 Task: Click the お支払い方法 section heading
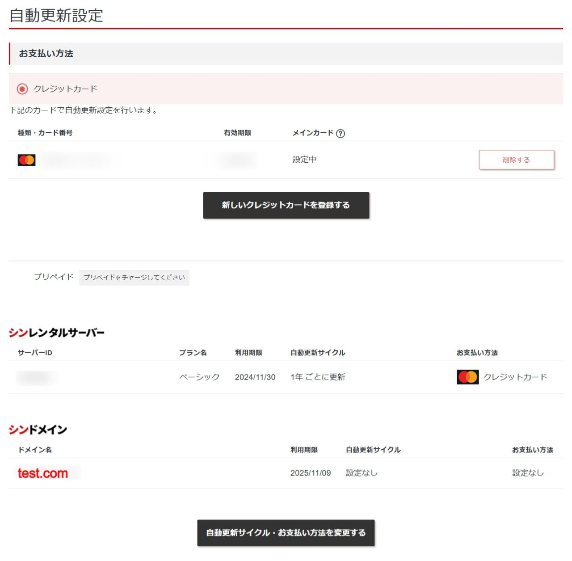46,54
